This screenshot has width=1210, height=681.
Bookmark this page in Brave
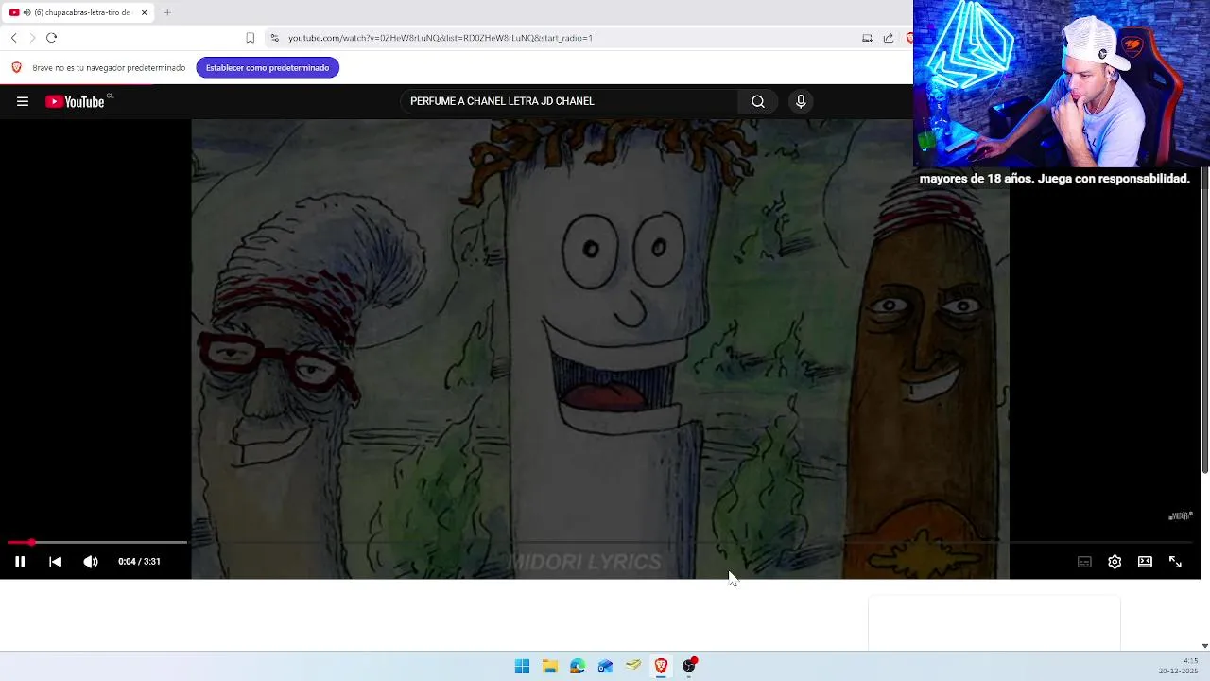coord(250,38)
